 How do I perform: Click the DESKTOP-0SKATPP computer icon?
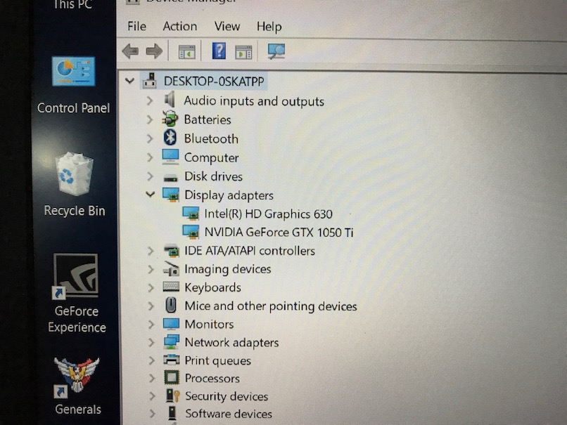(x=149, y=81)
